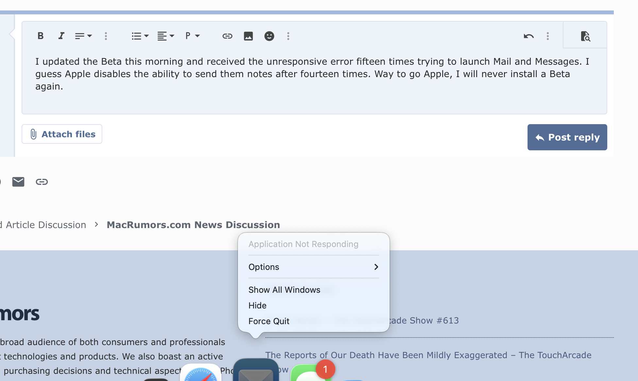Toggle italic text formatting
Screen dimensions: 638x381
click(61, 36)
